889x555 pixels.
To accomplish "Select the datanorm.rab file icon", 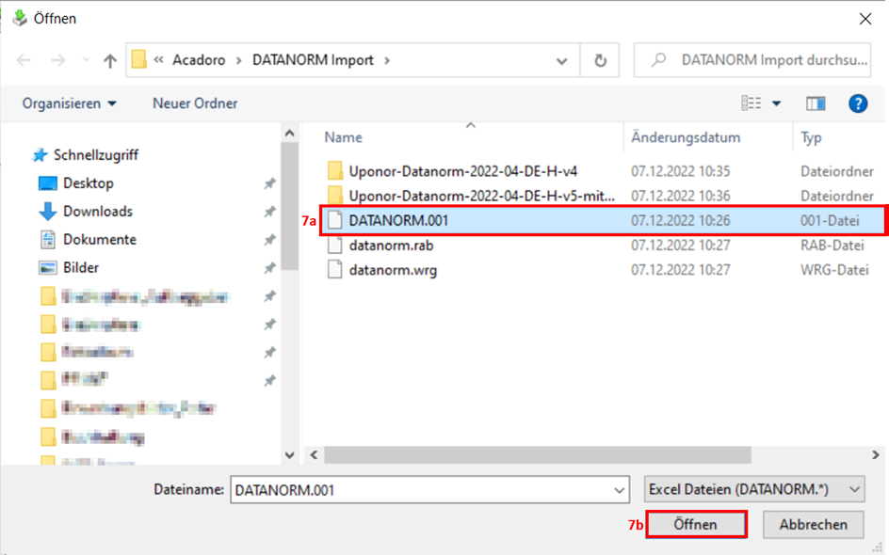I will pyautogui.click(x=335, y=246).
